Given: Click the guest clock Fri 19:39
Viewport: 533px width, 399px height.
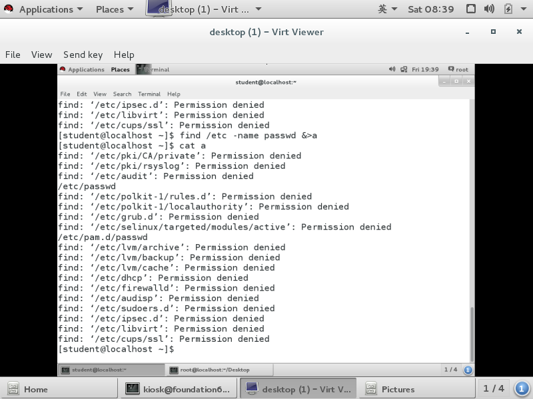Looking at the screenshot, I should tap(425, 70).
